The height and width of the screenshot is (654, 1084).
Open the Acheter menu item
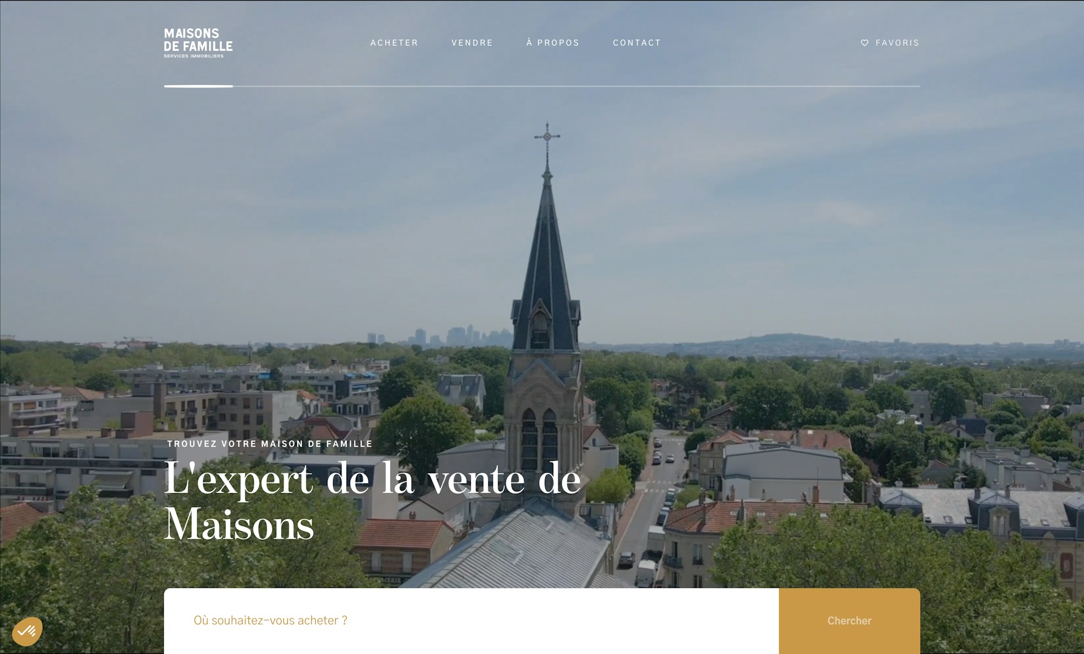point(394,43)
